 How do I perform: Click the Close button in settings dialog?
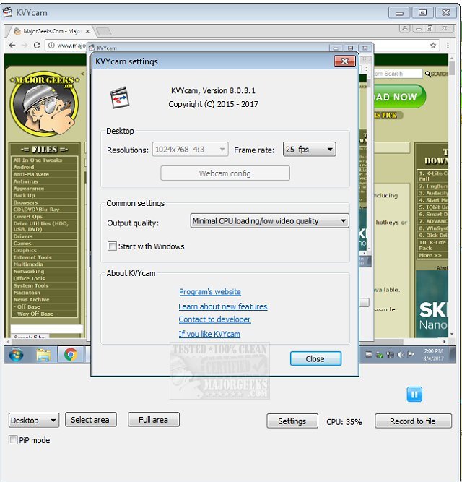coord(315,358)
